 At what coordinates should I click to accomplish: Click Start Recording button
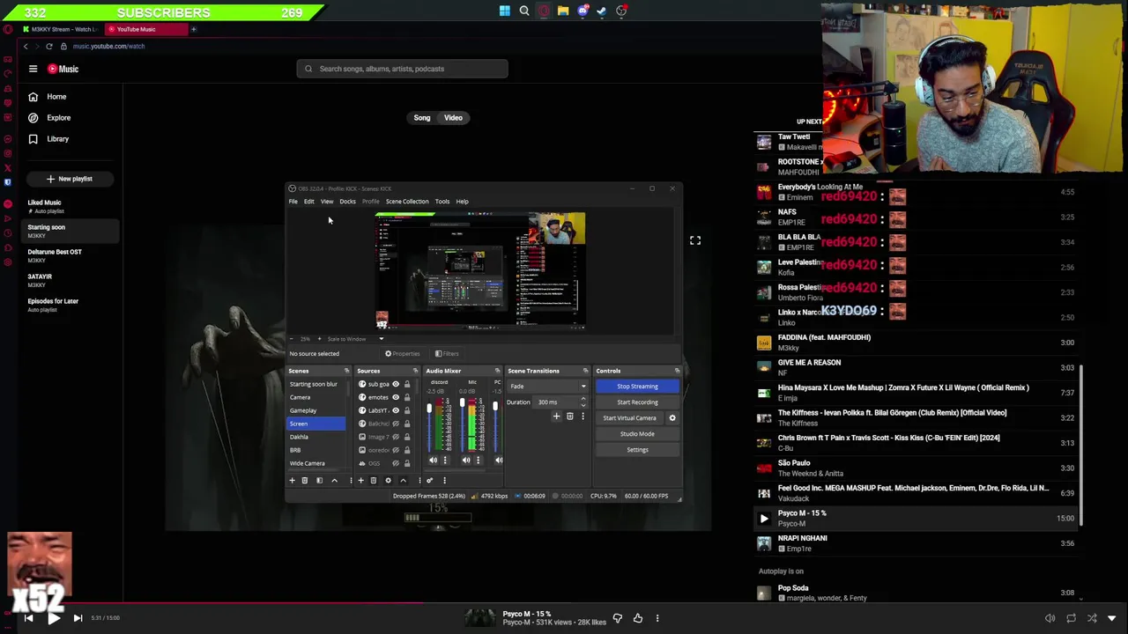[637, 402]
